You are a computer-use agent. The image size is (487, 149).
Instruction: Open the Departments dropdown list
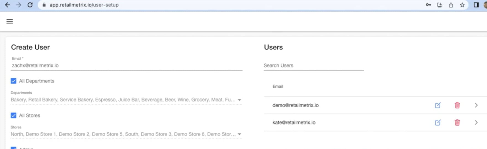[x=239, y=100]
